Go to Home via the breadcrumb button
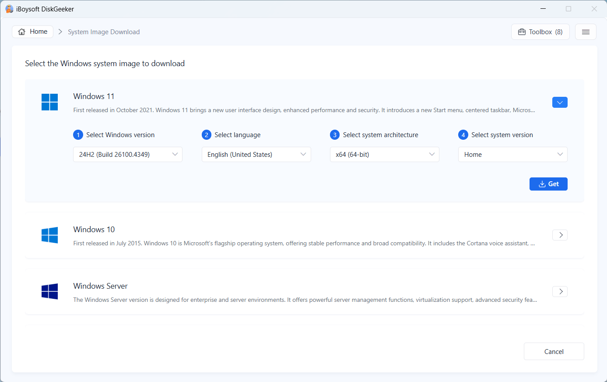 point(33,32)
